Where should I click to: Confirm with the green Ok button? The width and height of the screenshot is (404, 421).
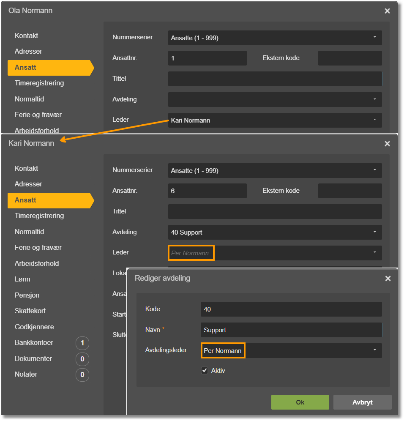(x=300, y=402)
